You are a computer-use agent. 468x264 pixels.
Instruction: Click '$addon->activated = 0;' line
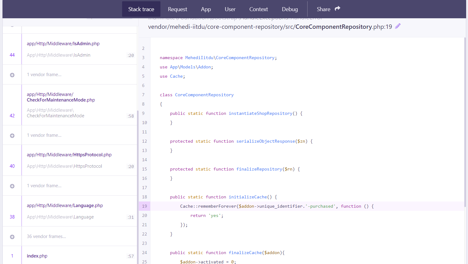(208, 262)
